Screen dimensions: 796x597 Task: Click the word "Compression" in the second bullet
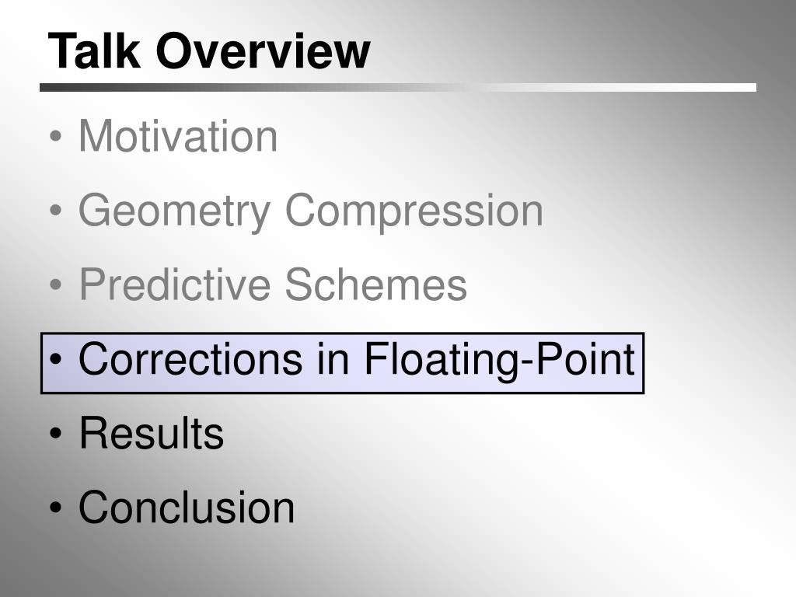tap(414, 211)
